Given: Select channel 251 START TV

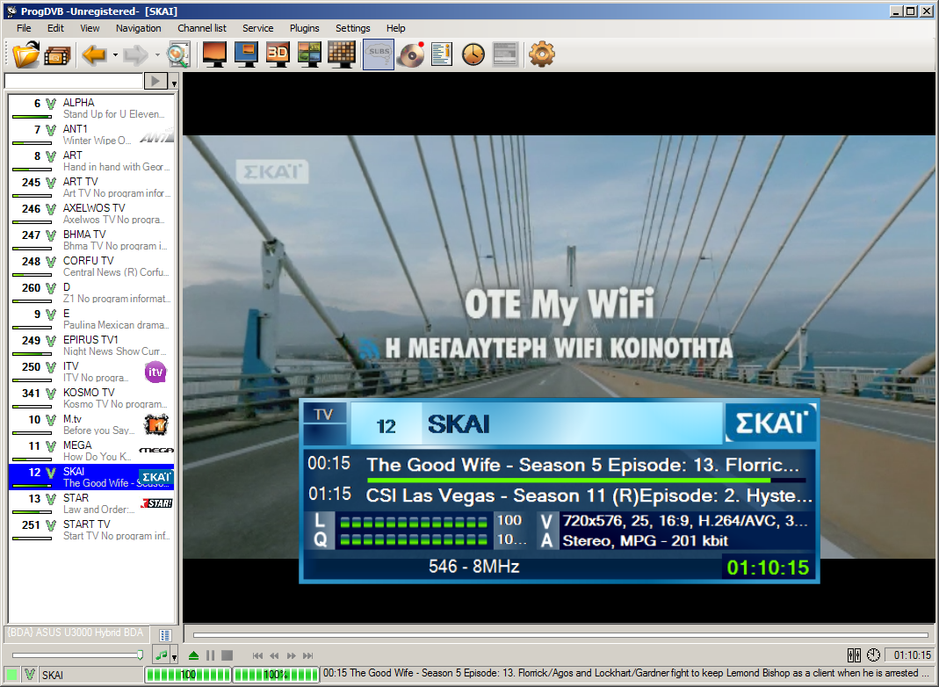Looking at the screenshot, I should 91,530.
